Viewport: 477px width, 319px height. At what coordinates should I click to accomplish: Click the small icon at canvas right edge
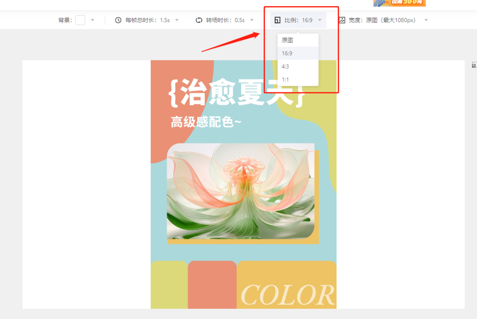tap(474, 65)
